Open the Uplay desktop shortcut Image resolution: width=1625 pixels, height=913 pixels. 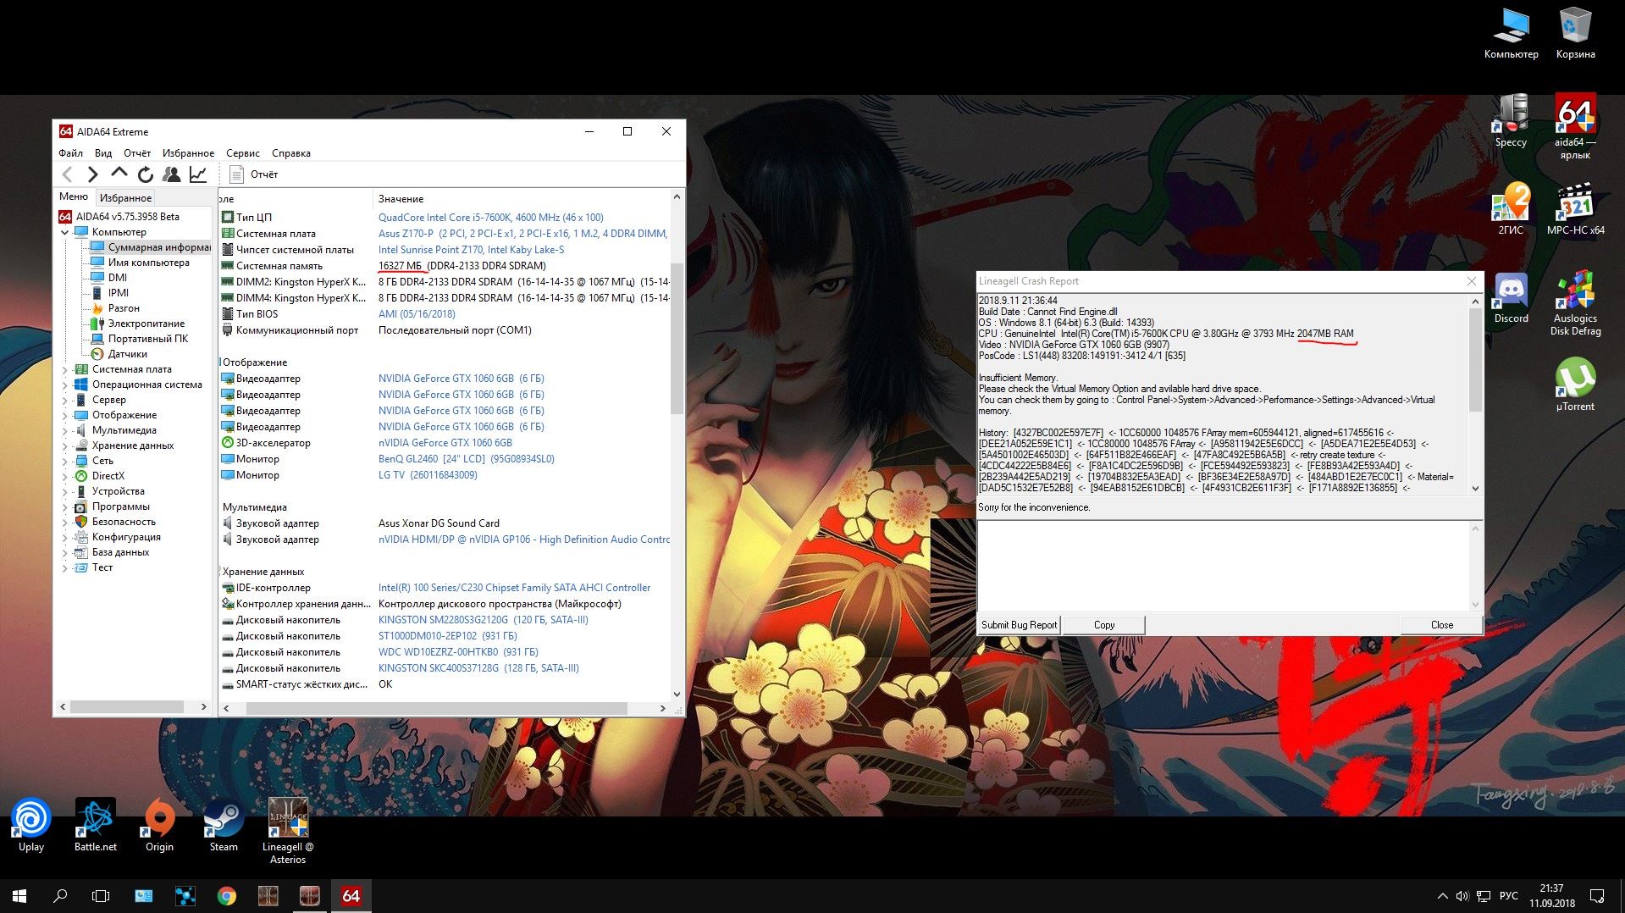coord(31,825)
